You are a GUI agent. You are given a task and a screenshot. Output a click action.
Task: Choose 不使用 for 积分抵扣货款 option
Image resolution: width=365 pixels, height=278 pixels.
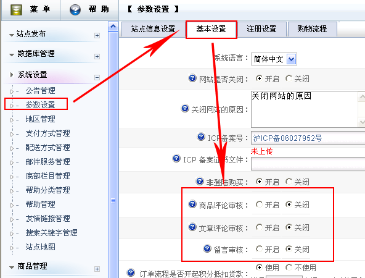click(x=289, y=267)
